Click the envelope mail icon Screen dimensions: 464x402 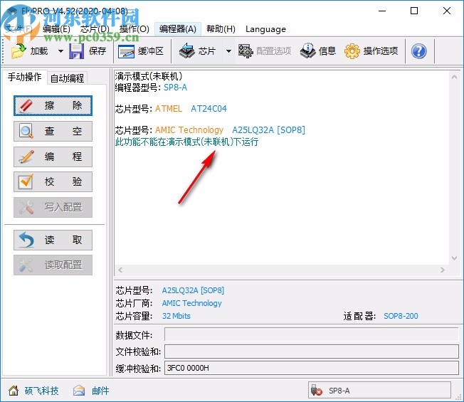click(x=79, y=391)
